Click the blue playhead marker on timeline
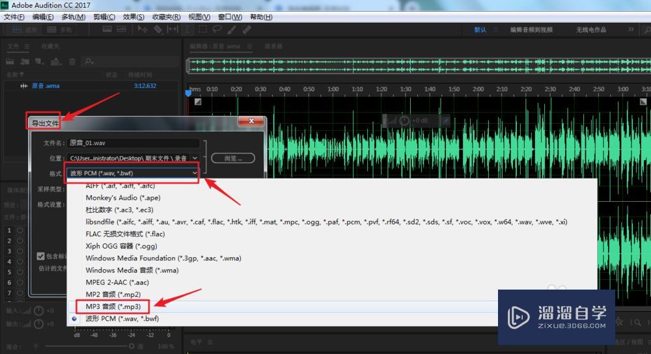The height and width of the screenshot is (354, 651). pos(188,93)
